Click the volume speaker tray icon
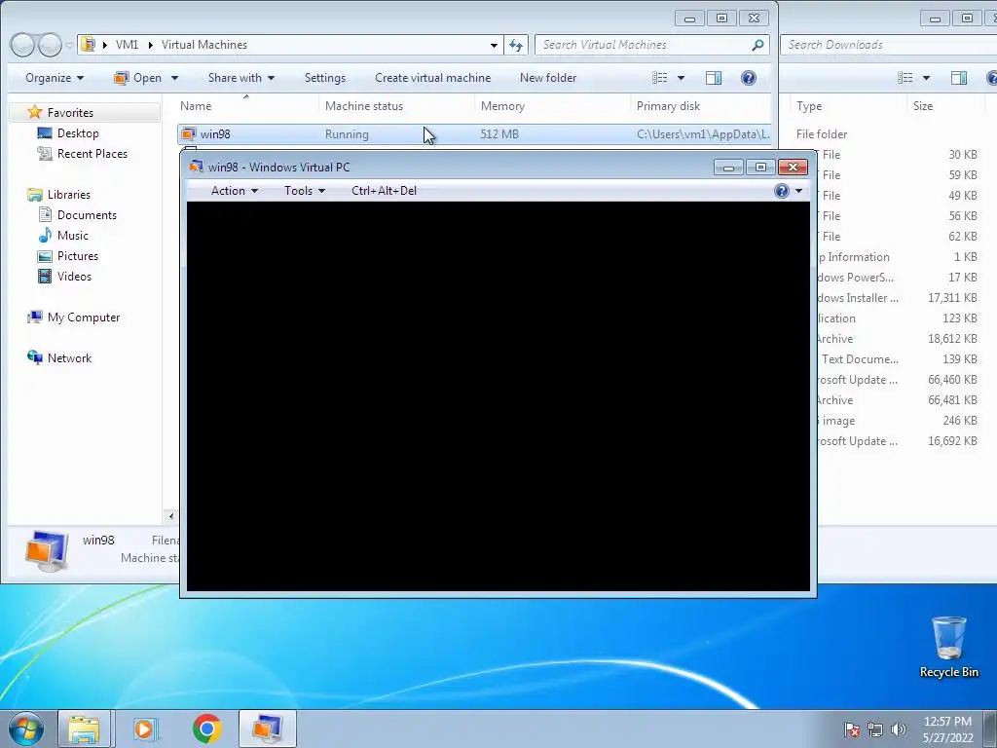The image size is (997, 748). 899,729
